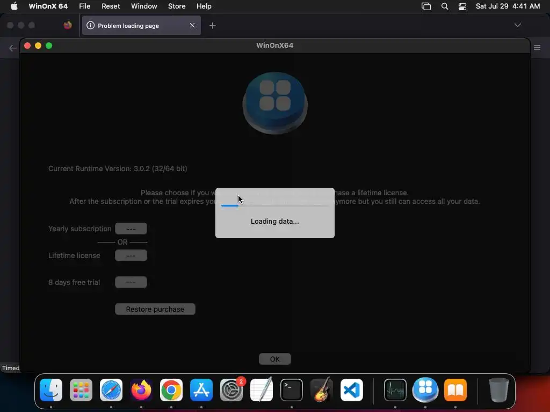
Task: Open the Trash in the dock
Action: pos(499,390)
